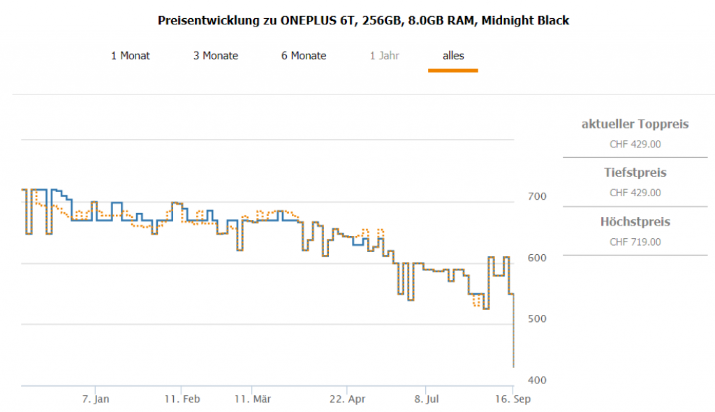Show the 6 Monate price history
The height and width of the screenshot is (412, 715).
point(304,56)
